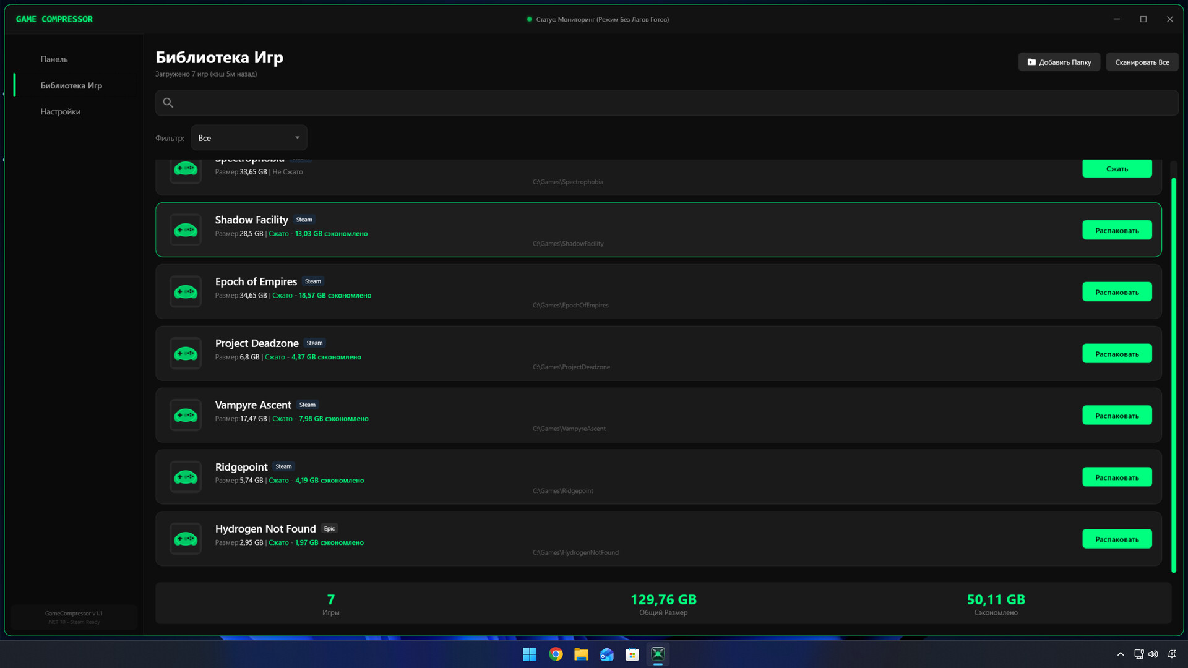Click Распаковать for Hydrogen Not Found
This screenshot has height=668, width=1188.
[1116, 539]
